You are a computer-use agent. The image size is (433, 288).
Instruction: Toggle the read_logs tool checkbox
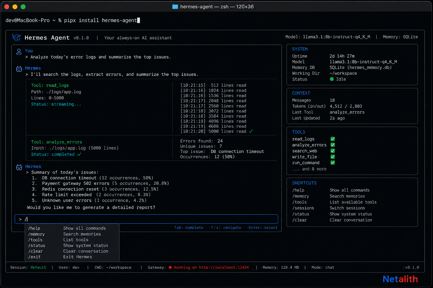333,139
